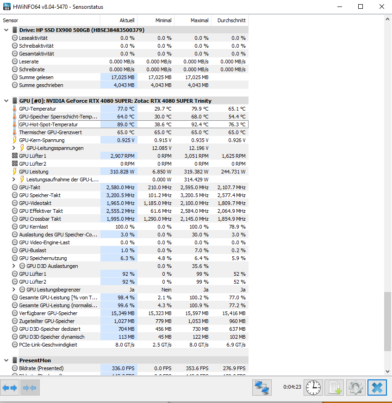Image resolution: width=392 pixels, height=403 pixels.
Task: Click thermometer icon beside Thermischer GPU-Grenzwert
Action: [15, 132]
